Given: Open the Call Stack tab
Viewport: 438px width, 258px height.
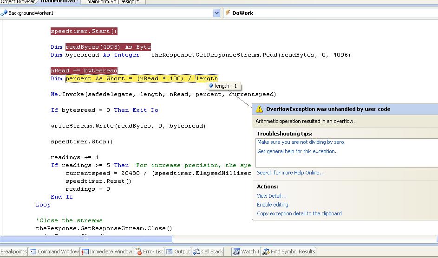Looking at the screenshot, I should (208, 252).
